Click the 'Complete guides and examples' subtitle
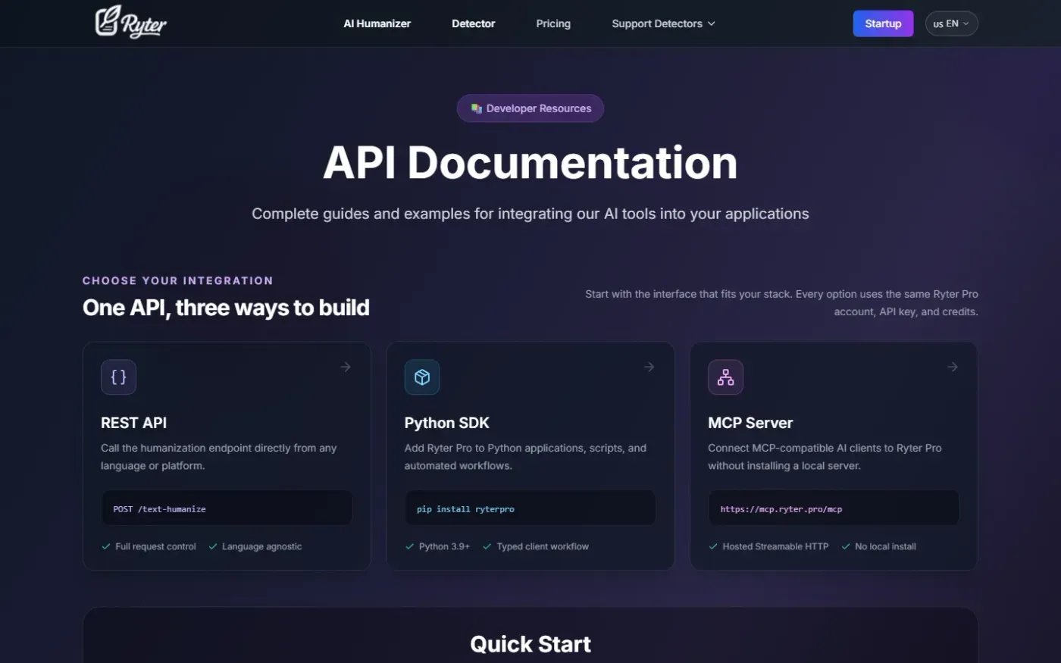The width and height of the screenshot is (1061, 663). (530, 214)
